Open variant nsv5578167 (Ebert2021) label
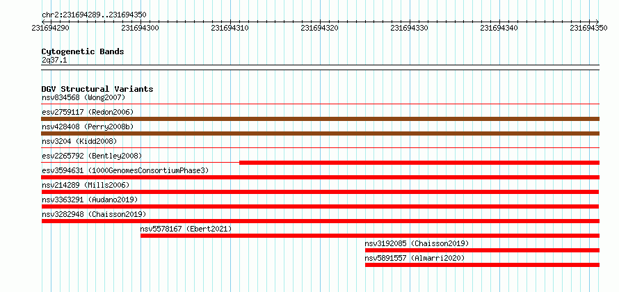 click(186, 229)
